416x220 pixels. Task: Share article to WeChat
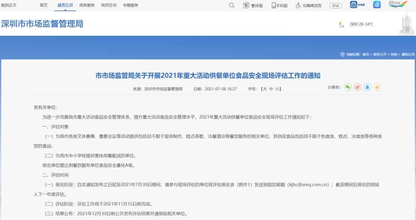[x=348, y=87]
